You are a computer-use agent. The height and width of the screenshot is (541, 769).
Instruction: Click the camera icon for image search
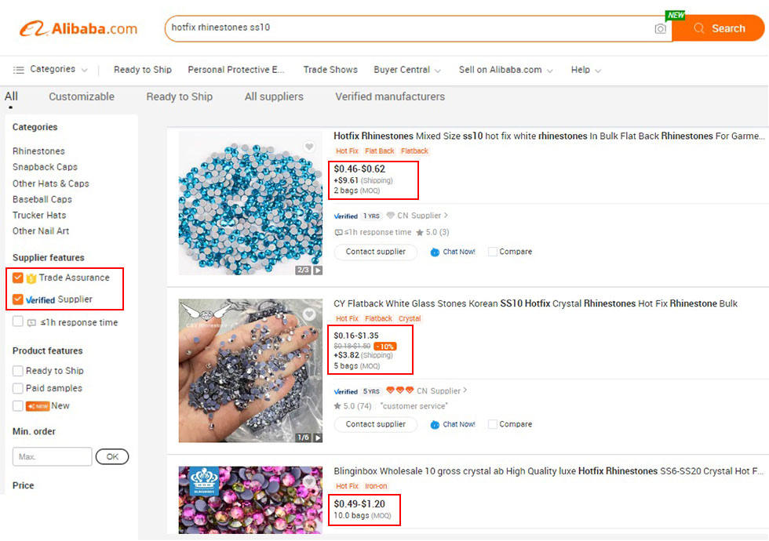point(661,28)
